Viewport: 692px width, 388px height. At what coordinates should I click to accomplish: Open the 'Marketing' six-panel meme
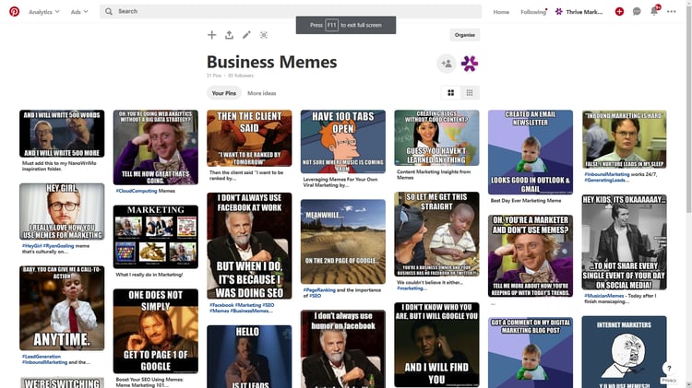pos(155,237)
